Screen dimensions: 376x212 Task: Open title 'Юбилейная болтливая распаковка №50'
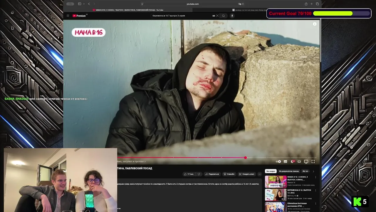click(297, 204)
